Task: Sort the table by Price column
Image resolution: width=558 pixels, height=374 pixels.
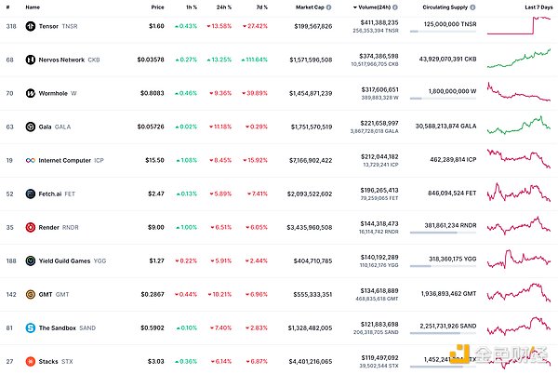Action: pyautogui.click(x=158, y=7)
